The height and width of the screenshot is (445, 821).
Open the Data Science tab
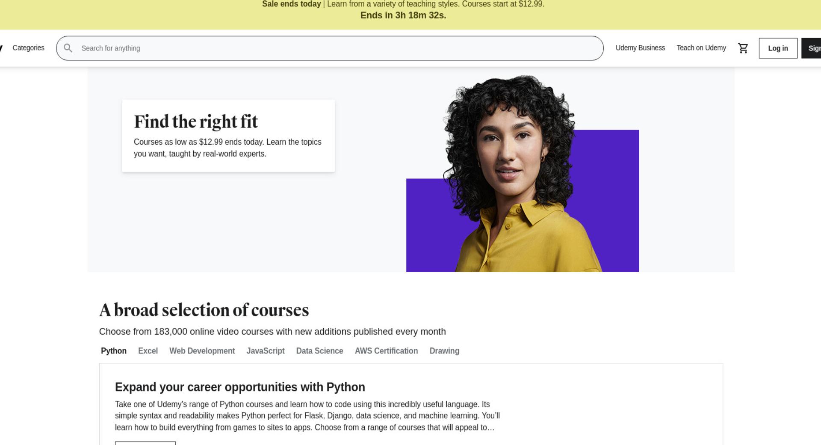(320, 351)
